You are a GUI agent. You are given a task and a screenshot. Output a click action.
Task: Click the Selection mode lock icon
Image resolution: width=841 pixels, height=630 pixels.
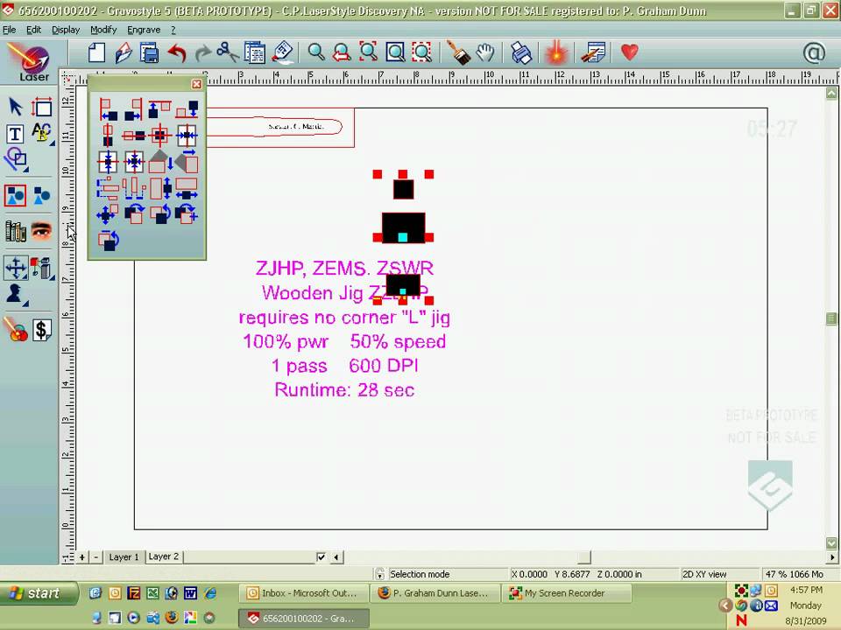pyautogui.click(x=379, y=574)
